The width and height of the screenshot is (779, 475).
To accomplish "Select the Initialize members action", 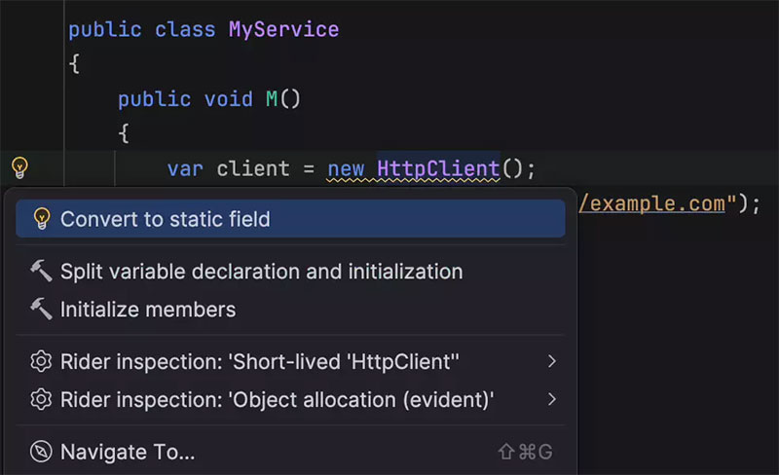I will (148, 310).
